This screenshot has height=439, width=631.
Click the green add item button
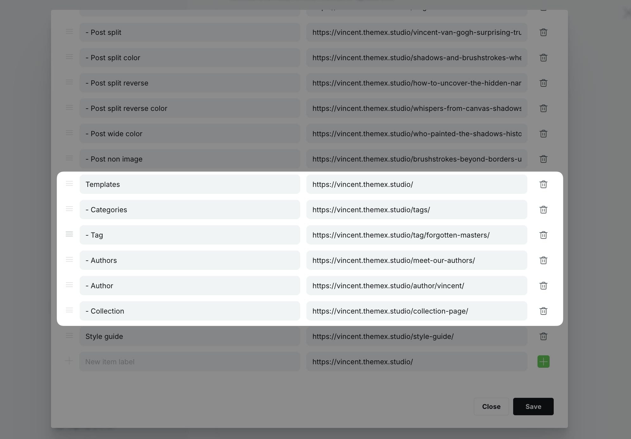(543, 361)
